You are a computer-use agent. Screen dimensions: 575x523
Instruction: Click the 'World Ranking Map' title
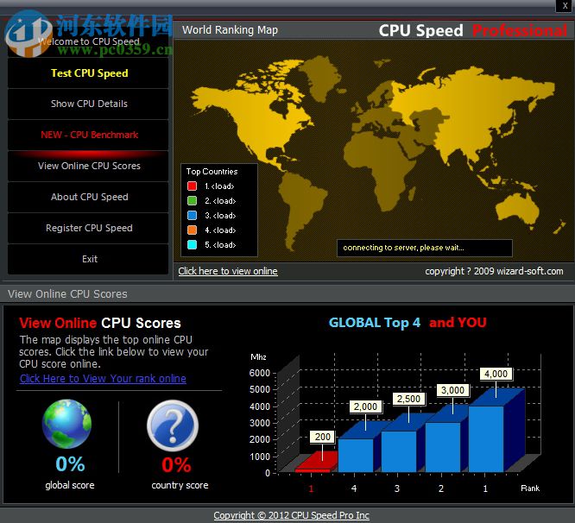tap(230, 30)
